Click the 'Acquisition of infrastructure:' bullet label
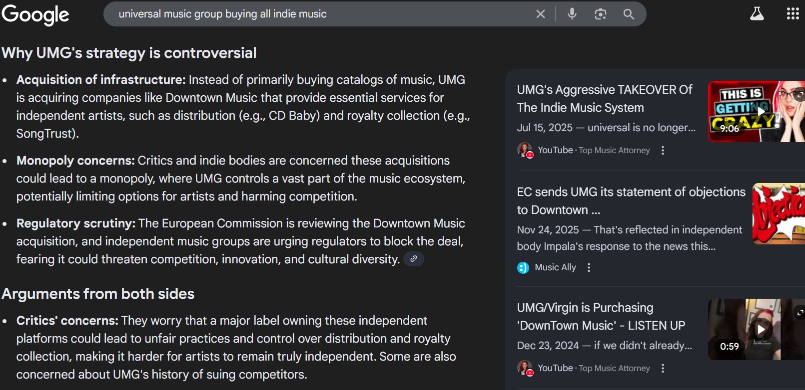 [101, 80]
